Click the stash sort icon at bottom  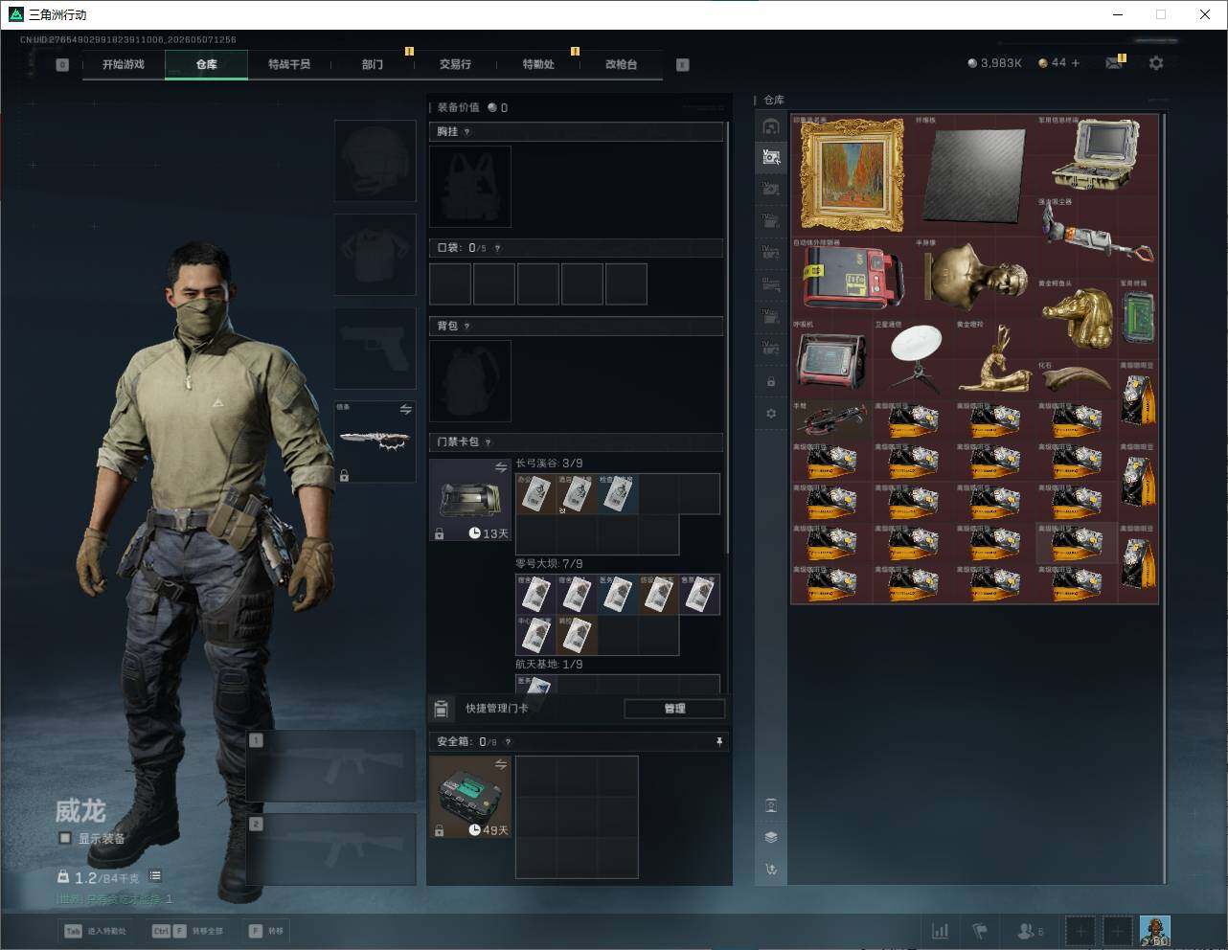click(771, 870)
